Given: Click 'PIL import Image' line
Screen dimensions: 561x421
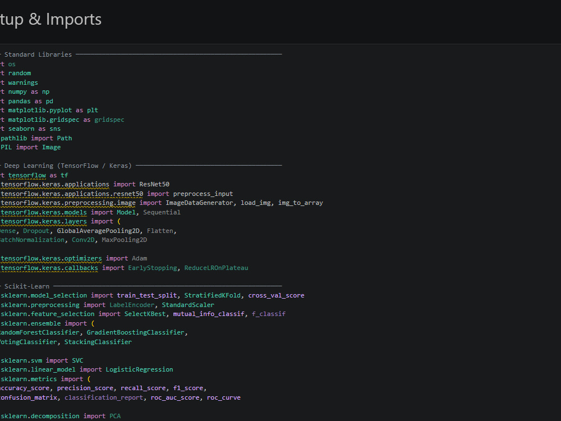Looking at the screenshot, I should tap(31, 148).
